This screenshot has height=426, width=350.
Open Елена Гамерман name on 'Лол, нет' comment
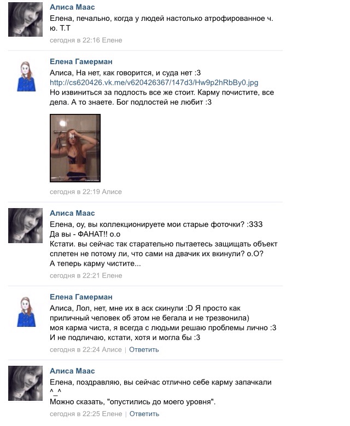click(x=81, y=297)
